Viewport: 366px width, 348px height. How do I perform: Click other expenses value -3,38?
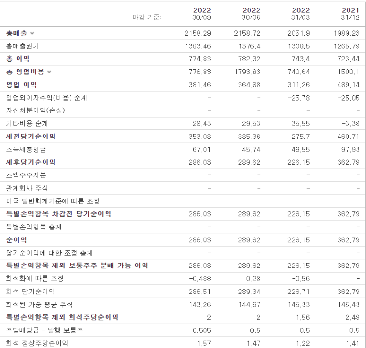pos(350,123)
